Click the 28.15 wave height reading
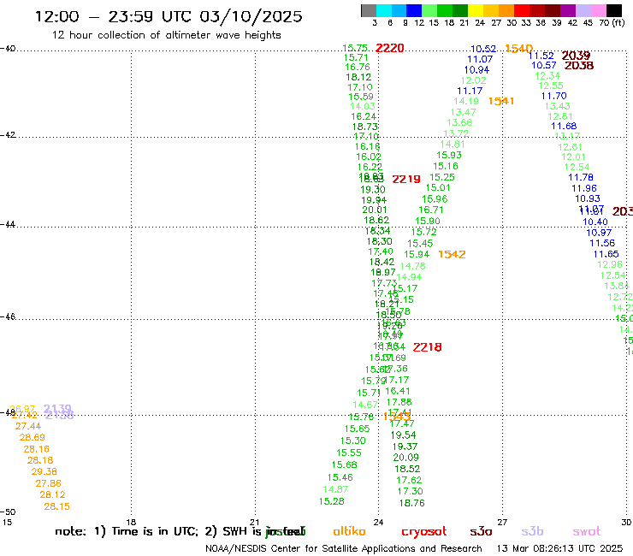Viewport: 633px width, 556px height. coord(56,506)
